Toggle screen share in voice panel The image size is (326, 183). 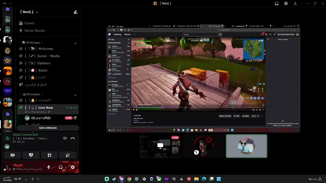[31, 155]
